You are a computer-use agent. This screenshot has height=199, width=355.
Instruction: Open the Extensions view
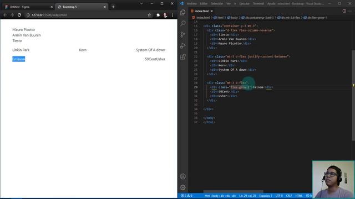tap(183, 56)
